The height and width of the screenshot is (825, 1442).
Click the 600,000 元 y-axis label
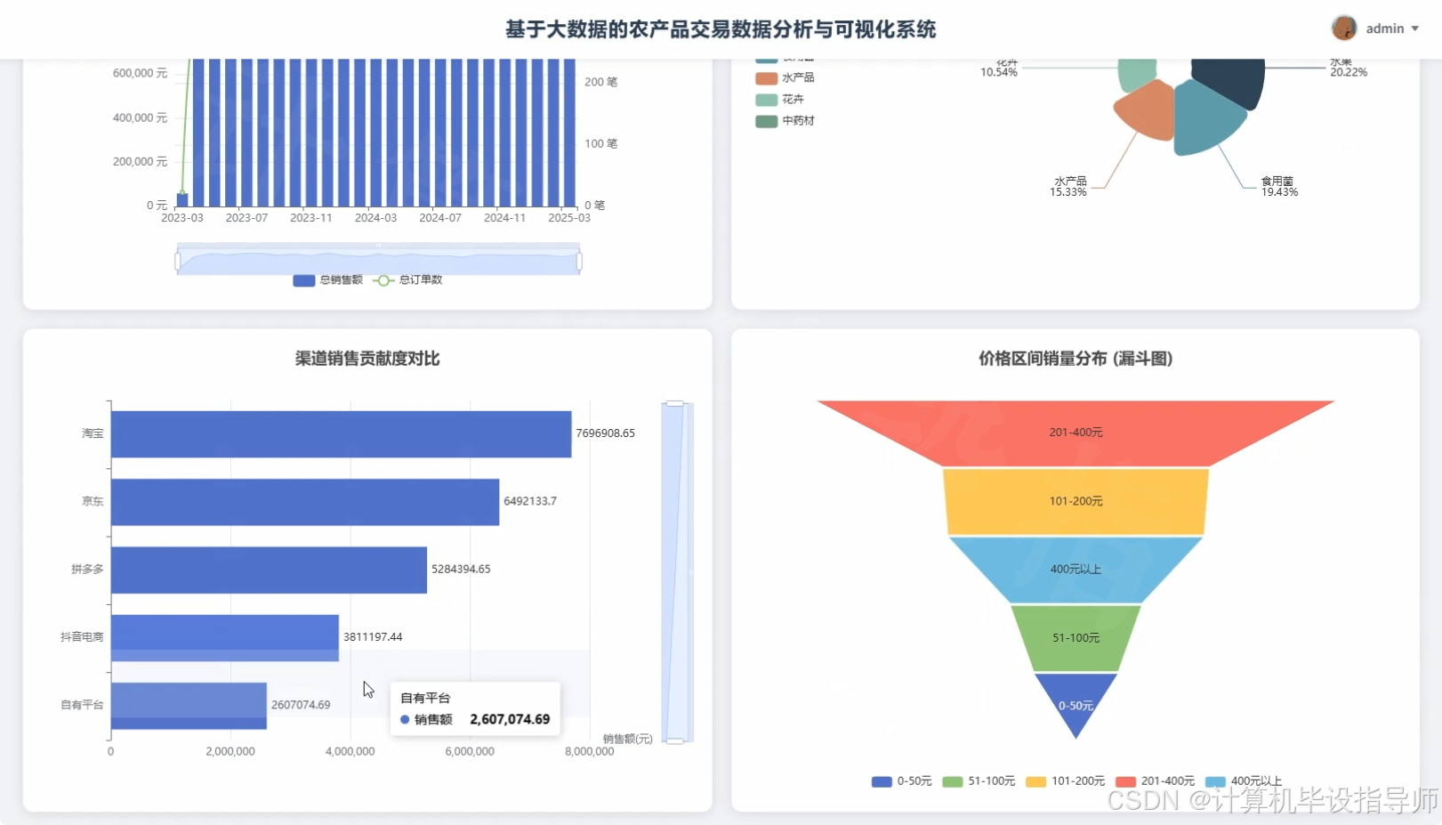[x=140, y=73]
